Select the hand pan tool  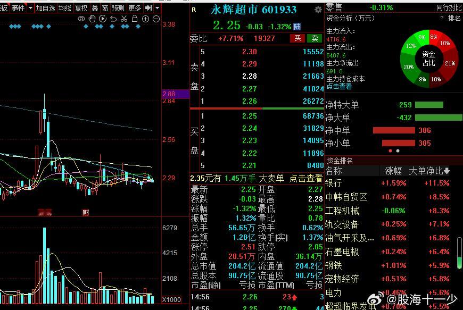[x=92, y=19]
